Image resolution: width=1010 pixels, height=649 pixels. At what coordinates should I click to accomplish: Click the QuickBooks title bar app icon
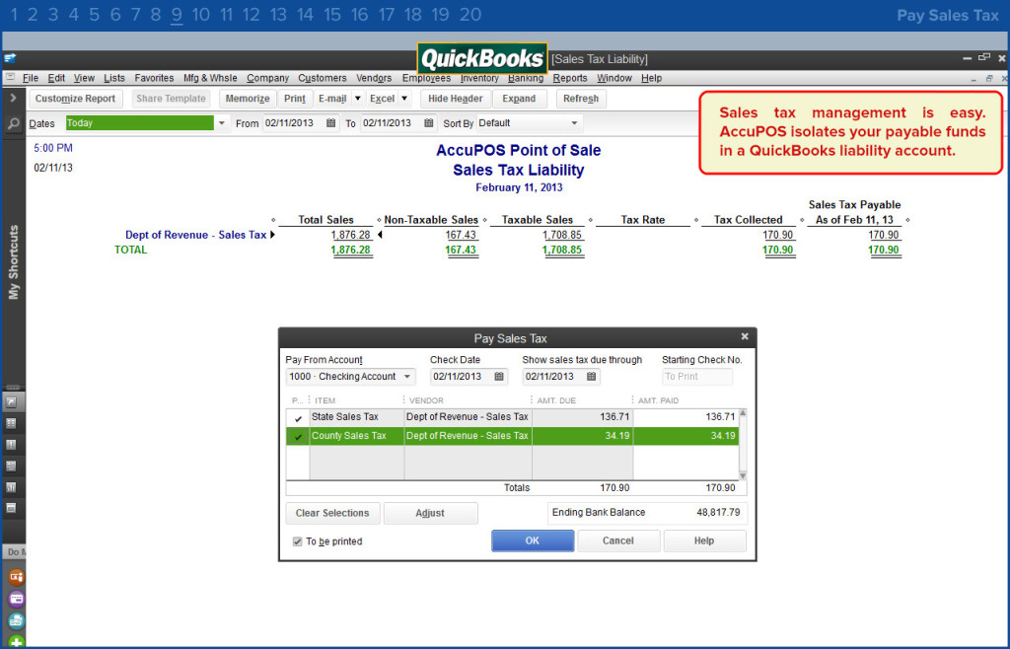coord(10,58)
